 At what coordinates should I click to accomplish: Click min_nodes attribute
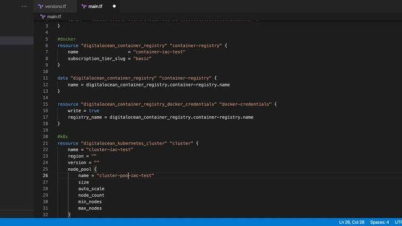(x=90, y=202)
